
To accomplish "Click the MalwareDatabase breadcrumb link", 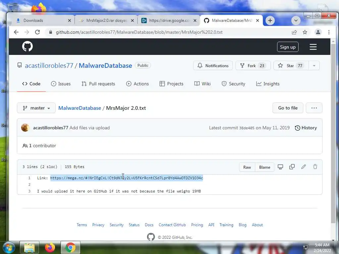I will (79, 108).
